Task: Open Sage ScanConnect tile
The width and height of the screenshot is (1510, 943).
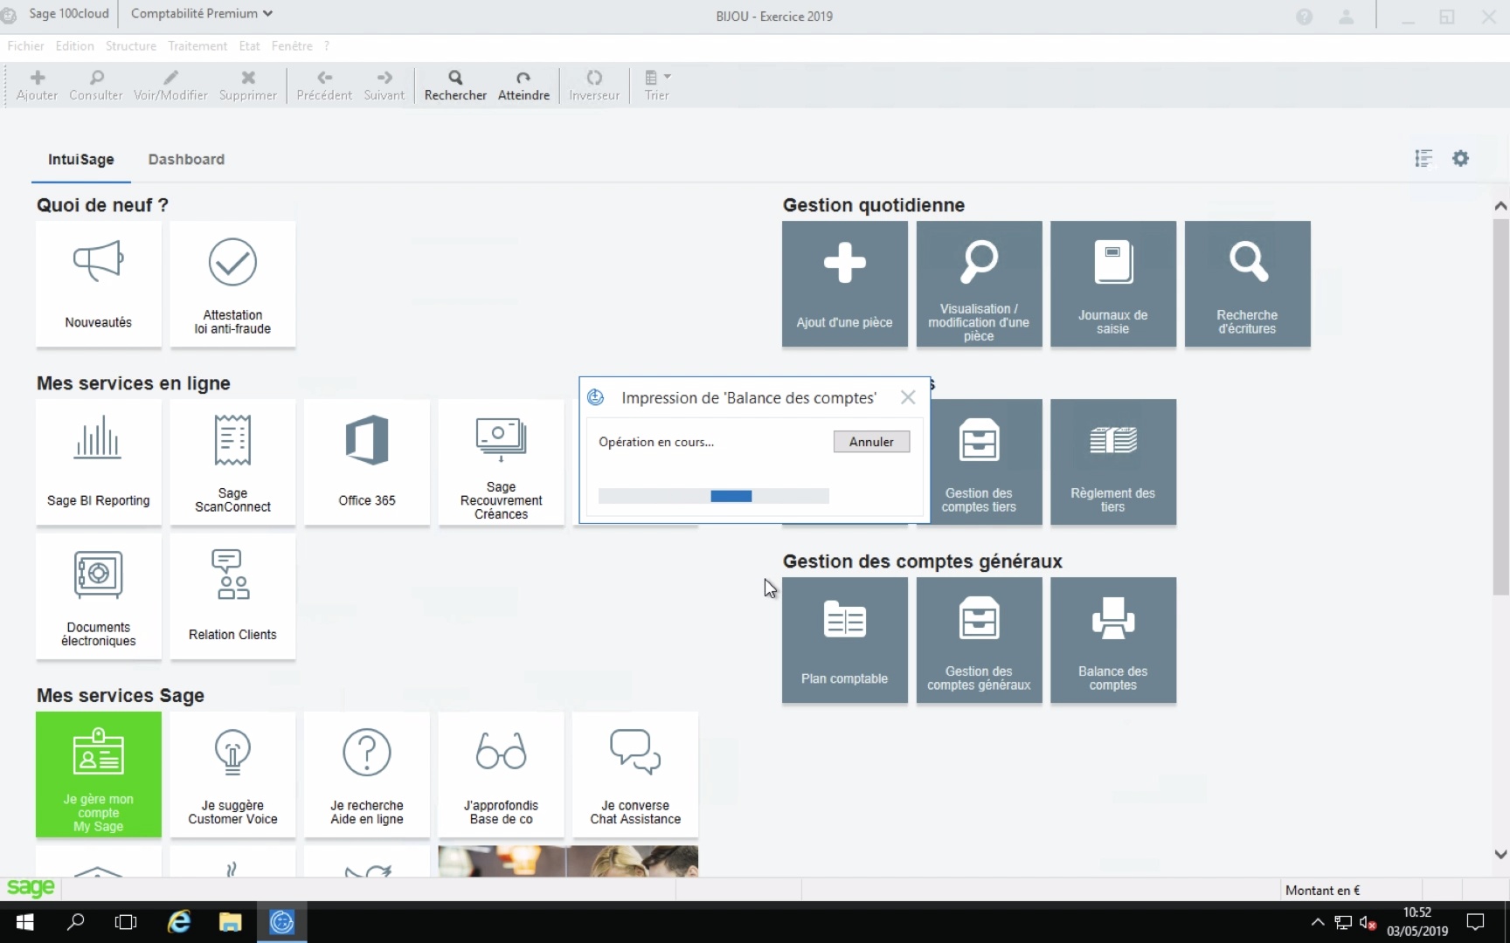Action: [232, 462]
